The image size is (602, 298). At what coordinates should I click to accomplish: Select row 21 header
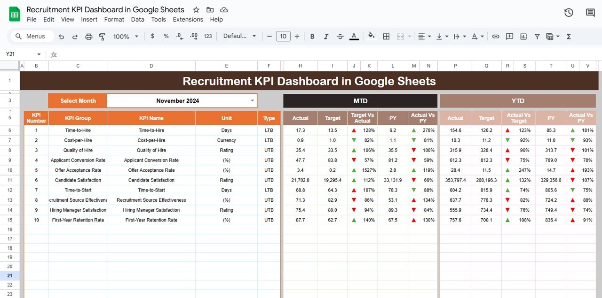[10, 275]
